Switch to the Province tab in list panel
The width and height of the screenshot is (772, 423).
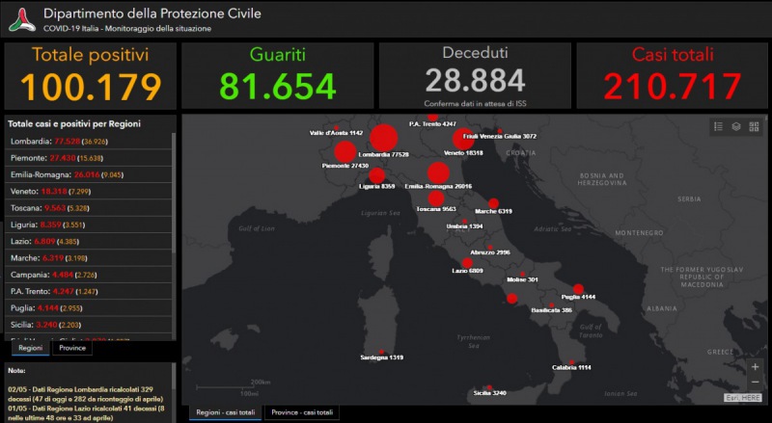coord(72,348)
